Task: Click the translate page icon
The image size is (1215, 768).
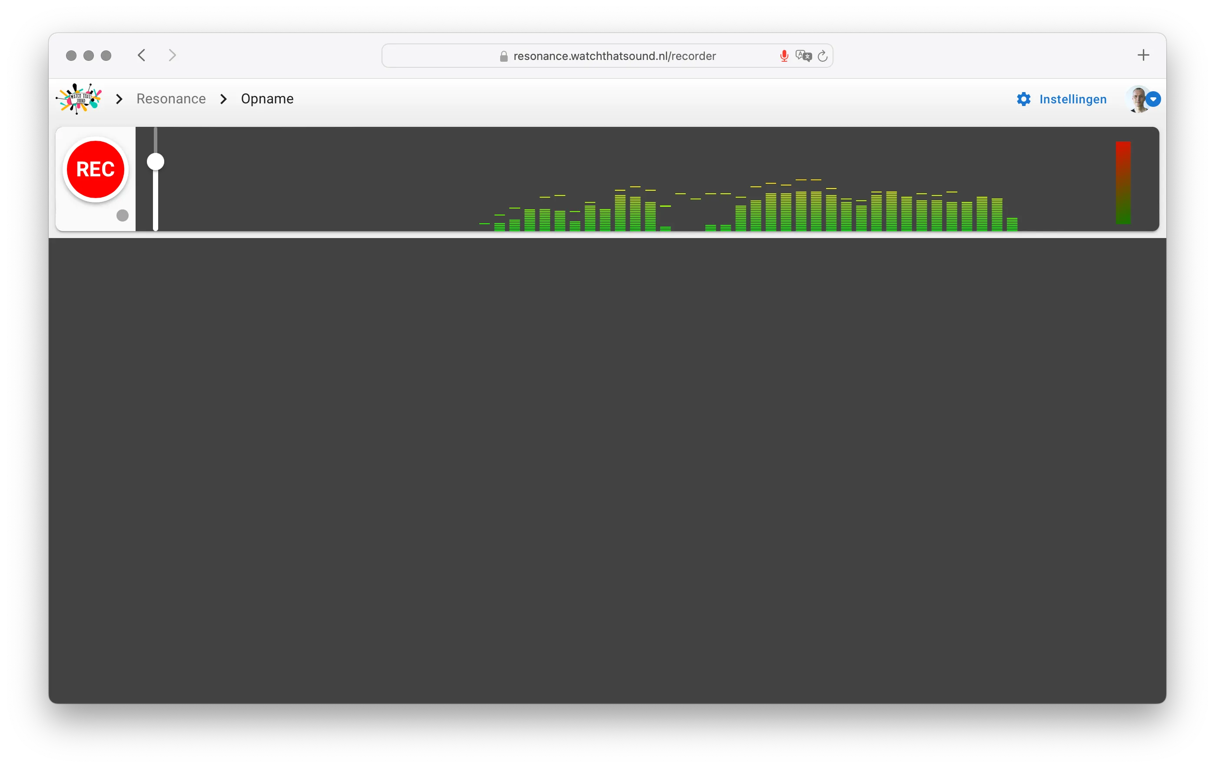Action: (x=803, y=56)
